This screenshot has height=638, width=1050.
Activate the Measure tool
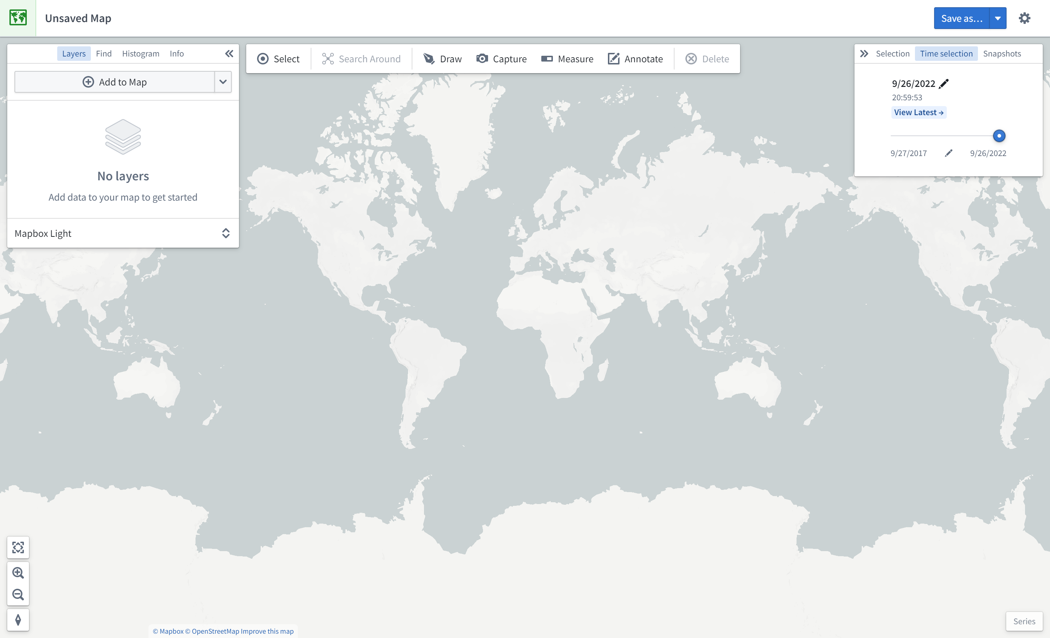point(567,59)
